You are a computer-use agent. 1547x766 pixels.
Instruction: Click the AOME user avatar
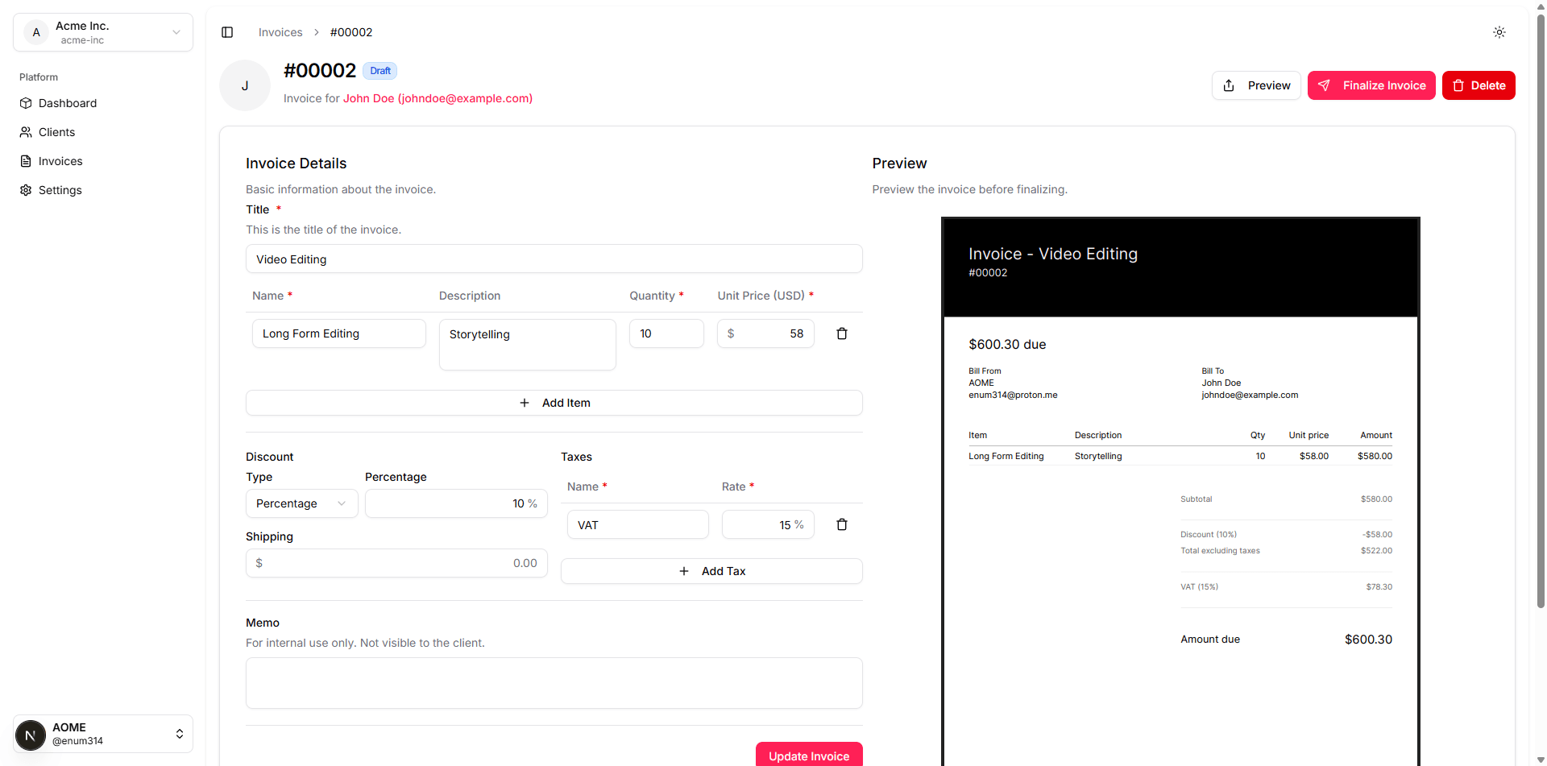(x=31, y=735)
